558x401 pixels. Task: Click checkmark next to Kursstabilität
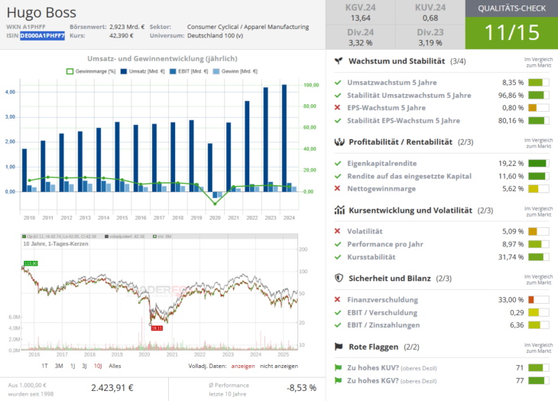tap(338, 257)
